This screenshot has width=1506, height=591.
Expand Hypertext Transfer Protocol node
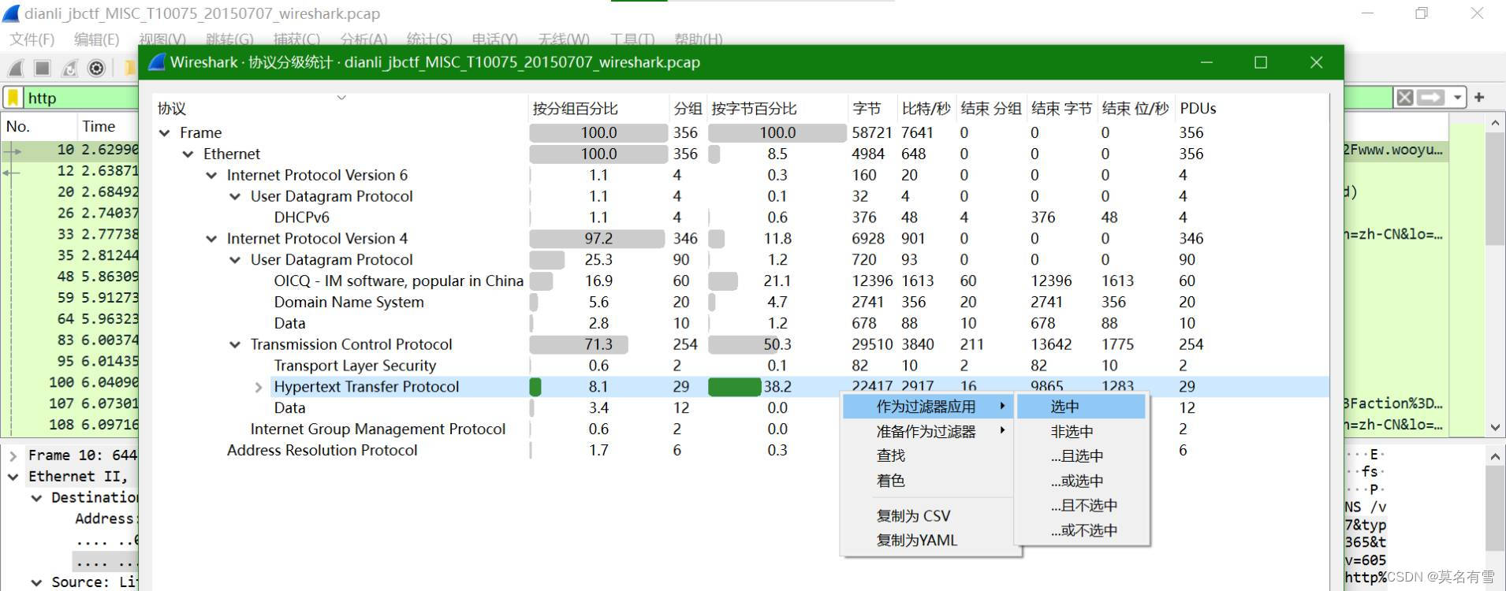point(259,387)
